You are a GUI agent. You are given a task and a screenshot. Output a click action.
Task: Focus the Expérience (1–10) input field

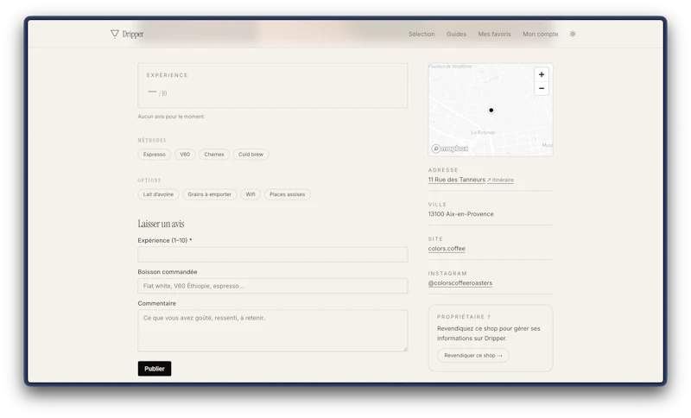tap(272, 255)
